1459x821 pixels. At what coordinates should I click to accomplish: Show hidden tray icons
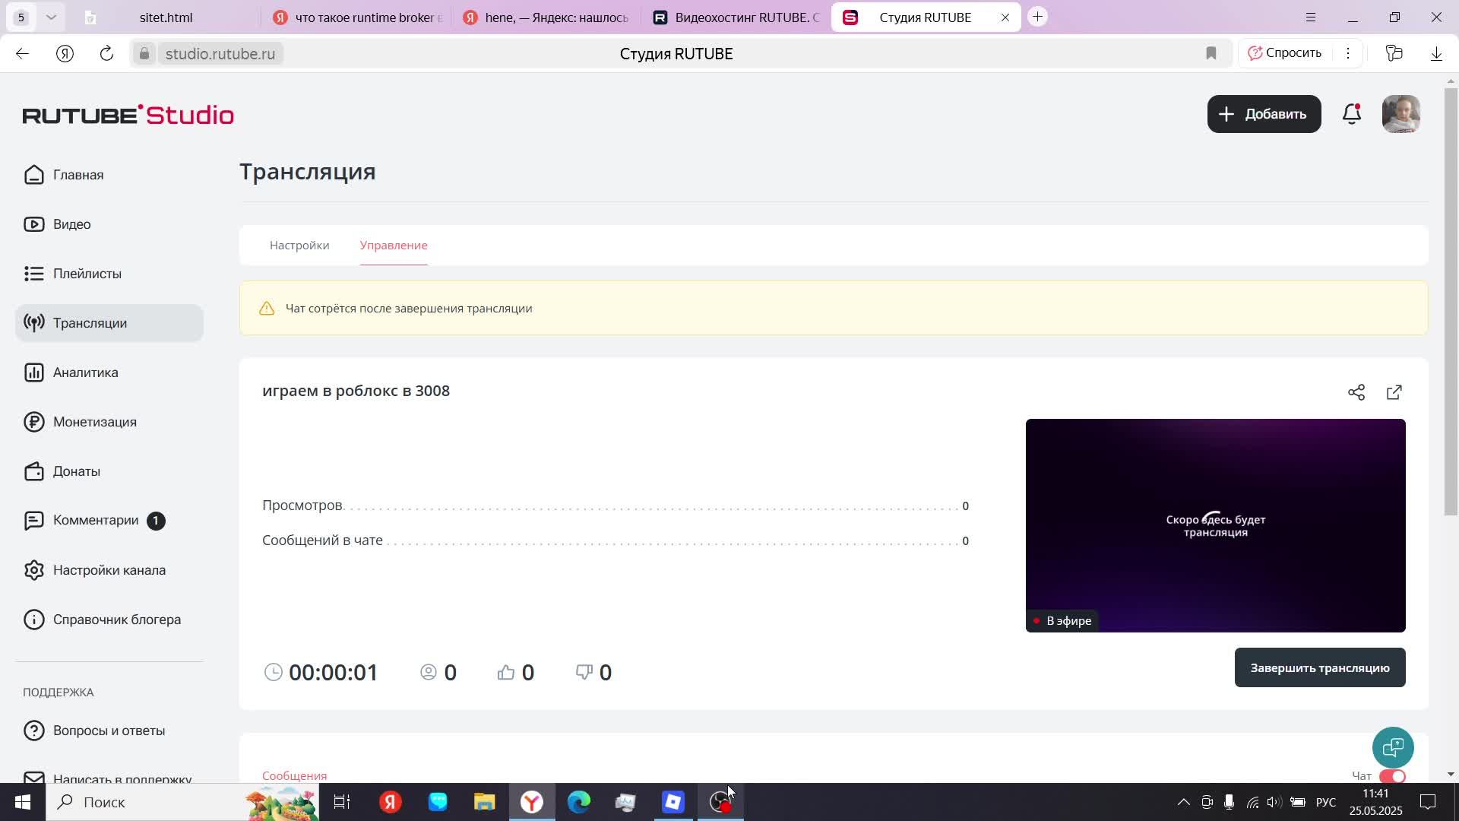click(1183, 802)
